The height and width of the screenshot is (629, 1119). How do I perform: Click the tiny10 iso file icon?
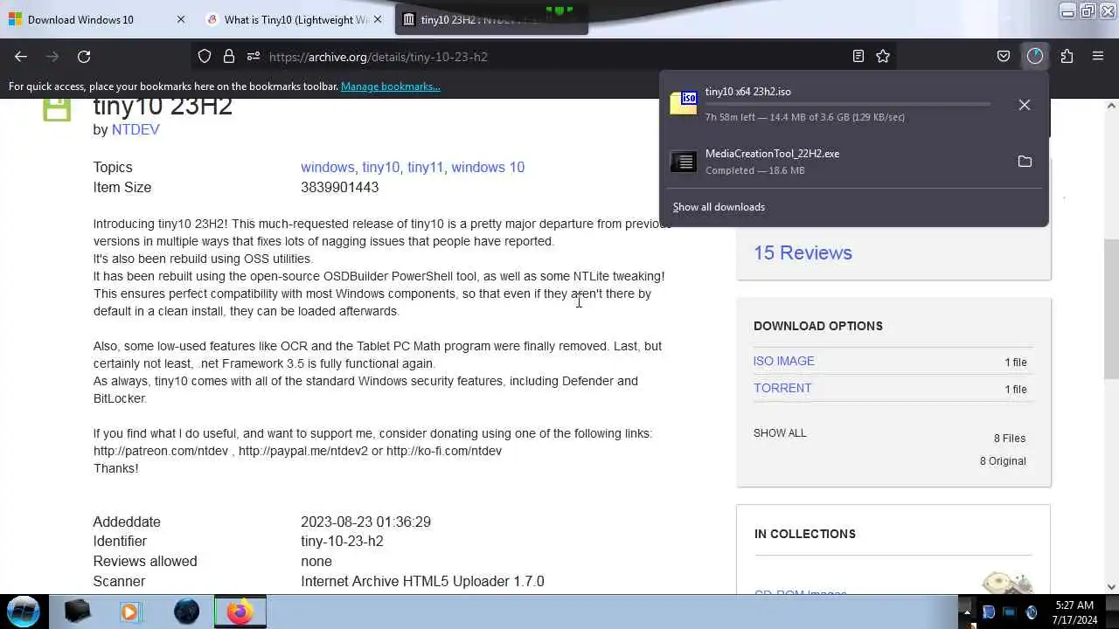[x=684, y=103]
